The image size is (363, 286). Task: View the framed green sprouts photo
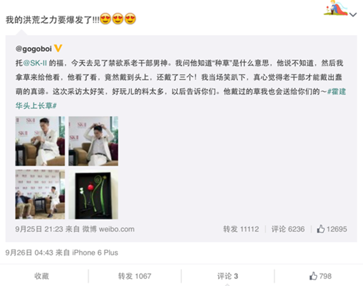[x=93, y=194]
